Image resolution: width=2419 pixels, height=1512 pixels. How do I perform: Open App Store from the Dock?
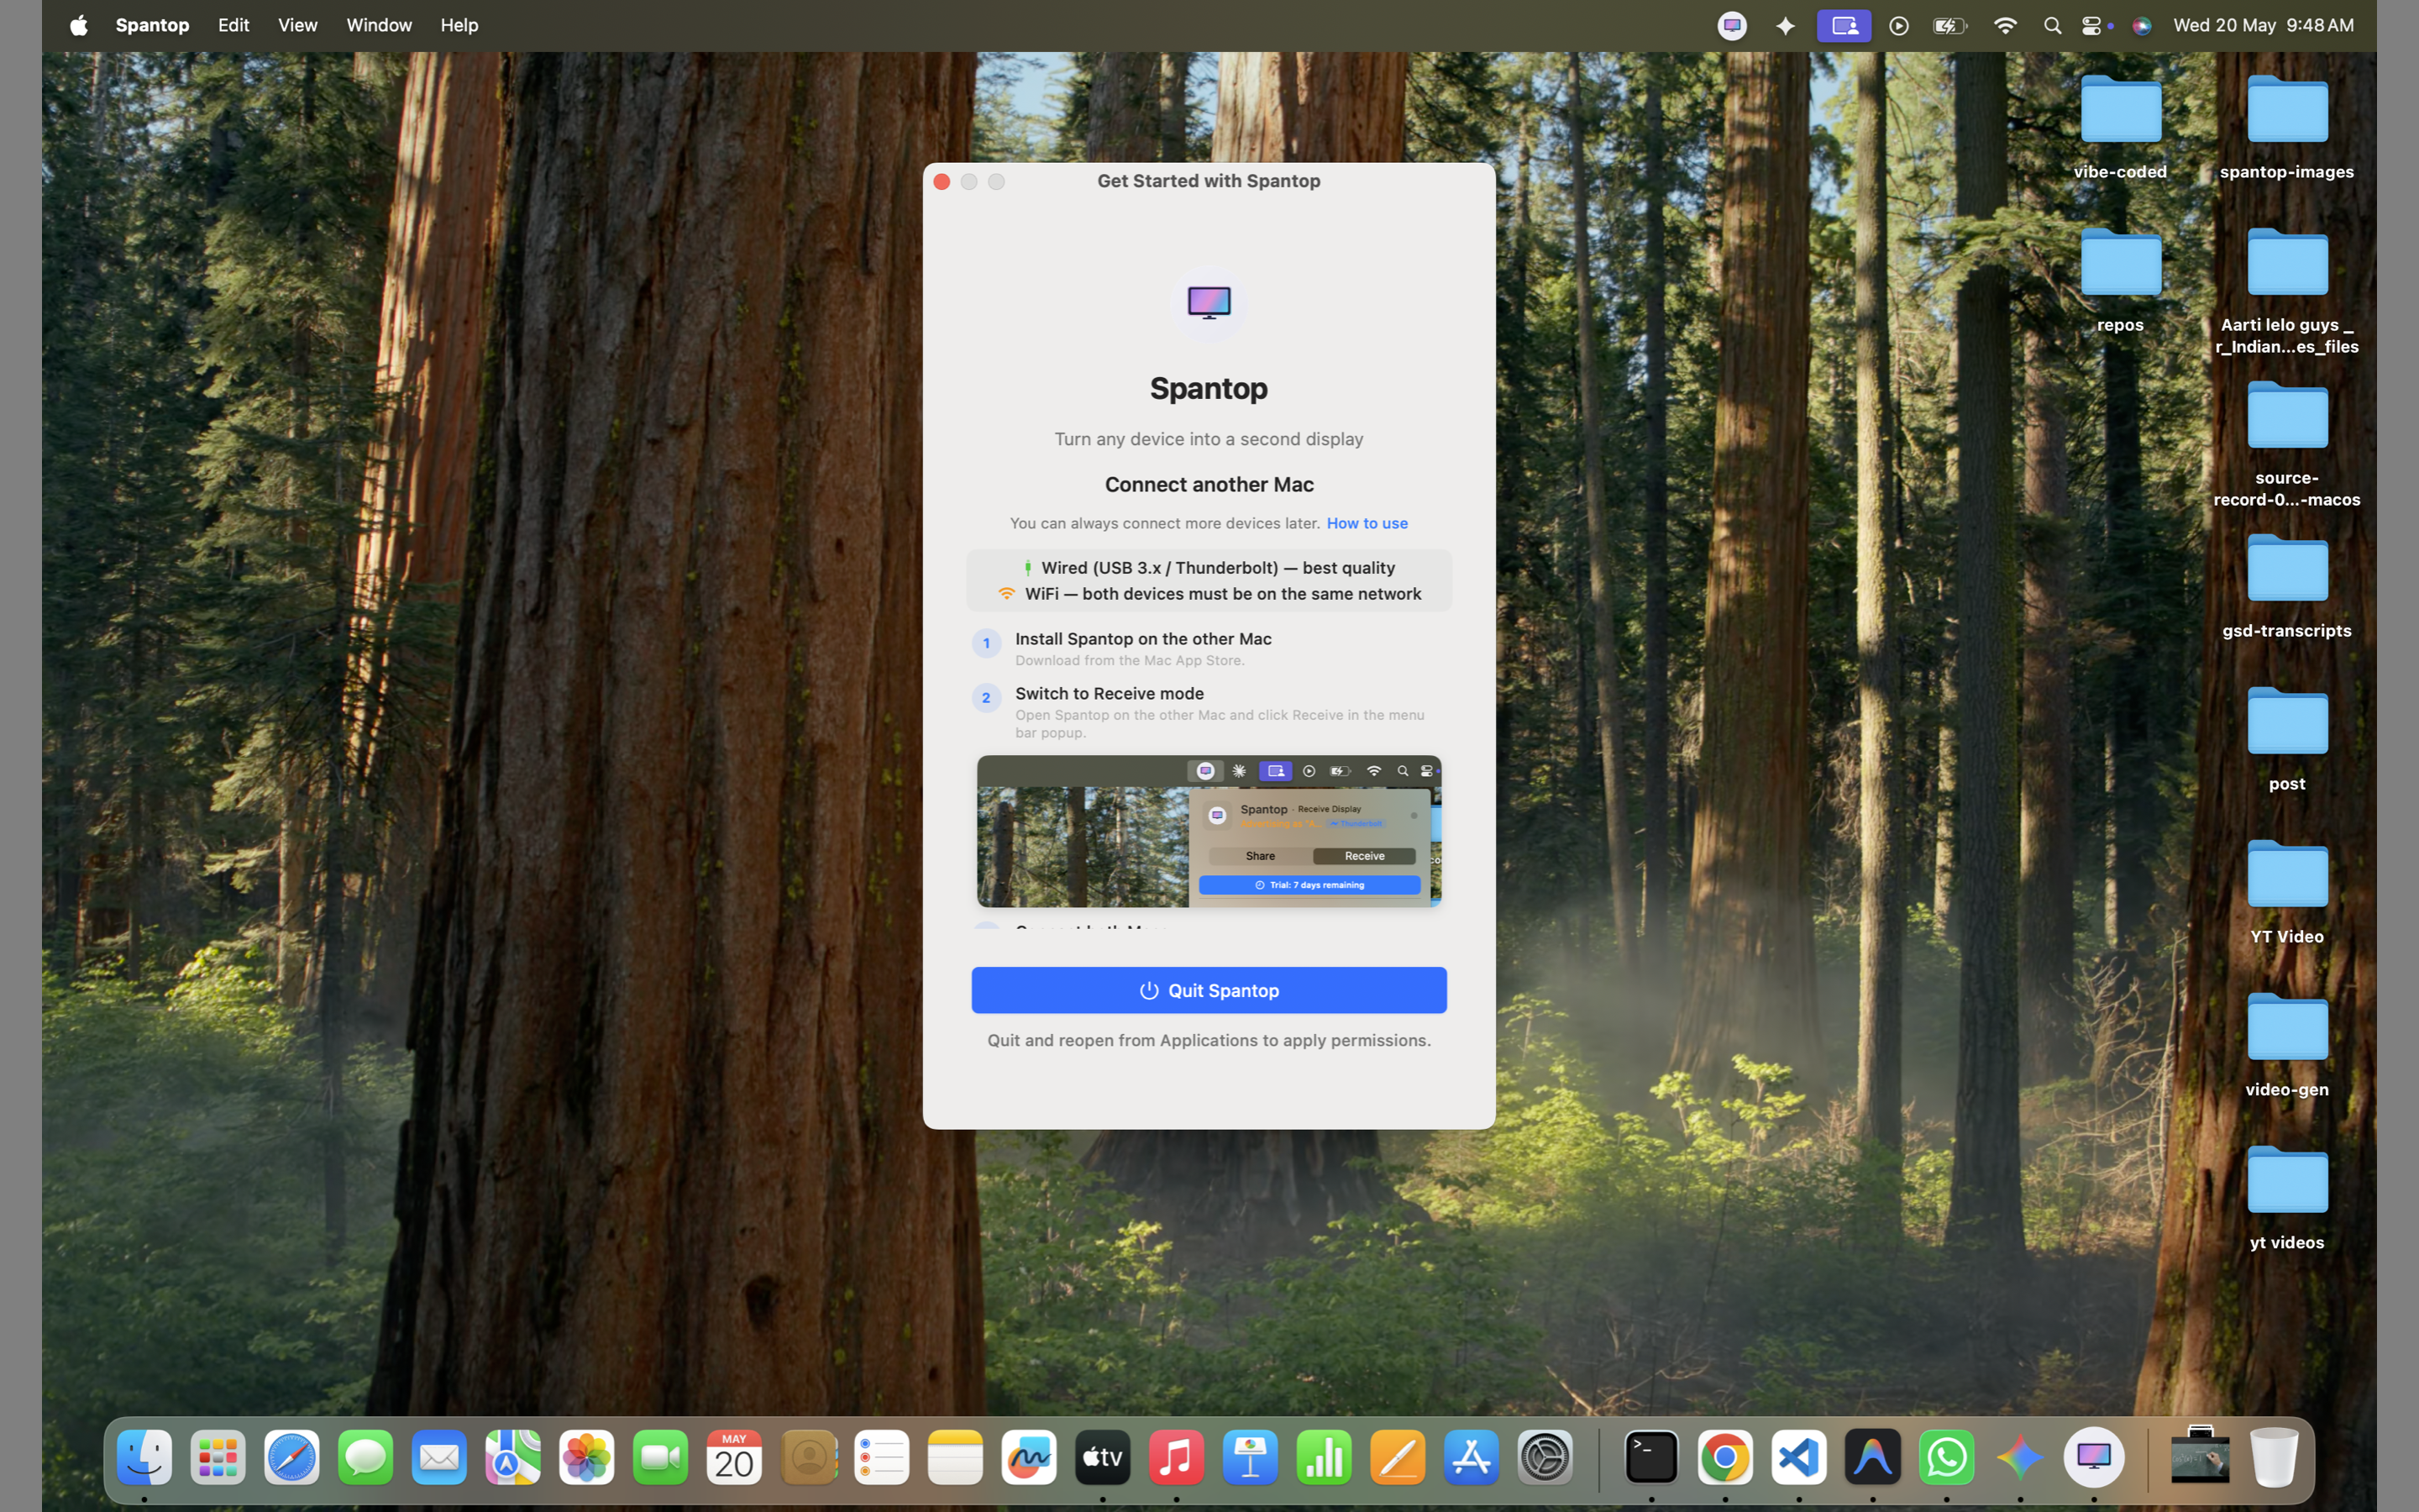tap(1472, 1457)
